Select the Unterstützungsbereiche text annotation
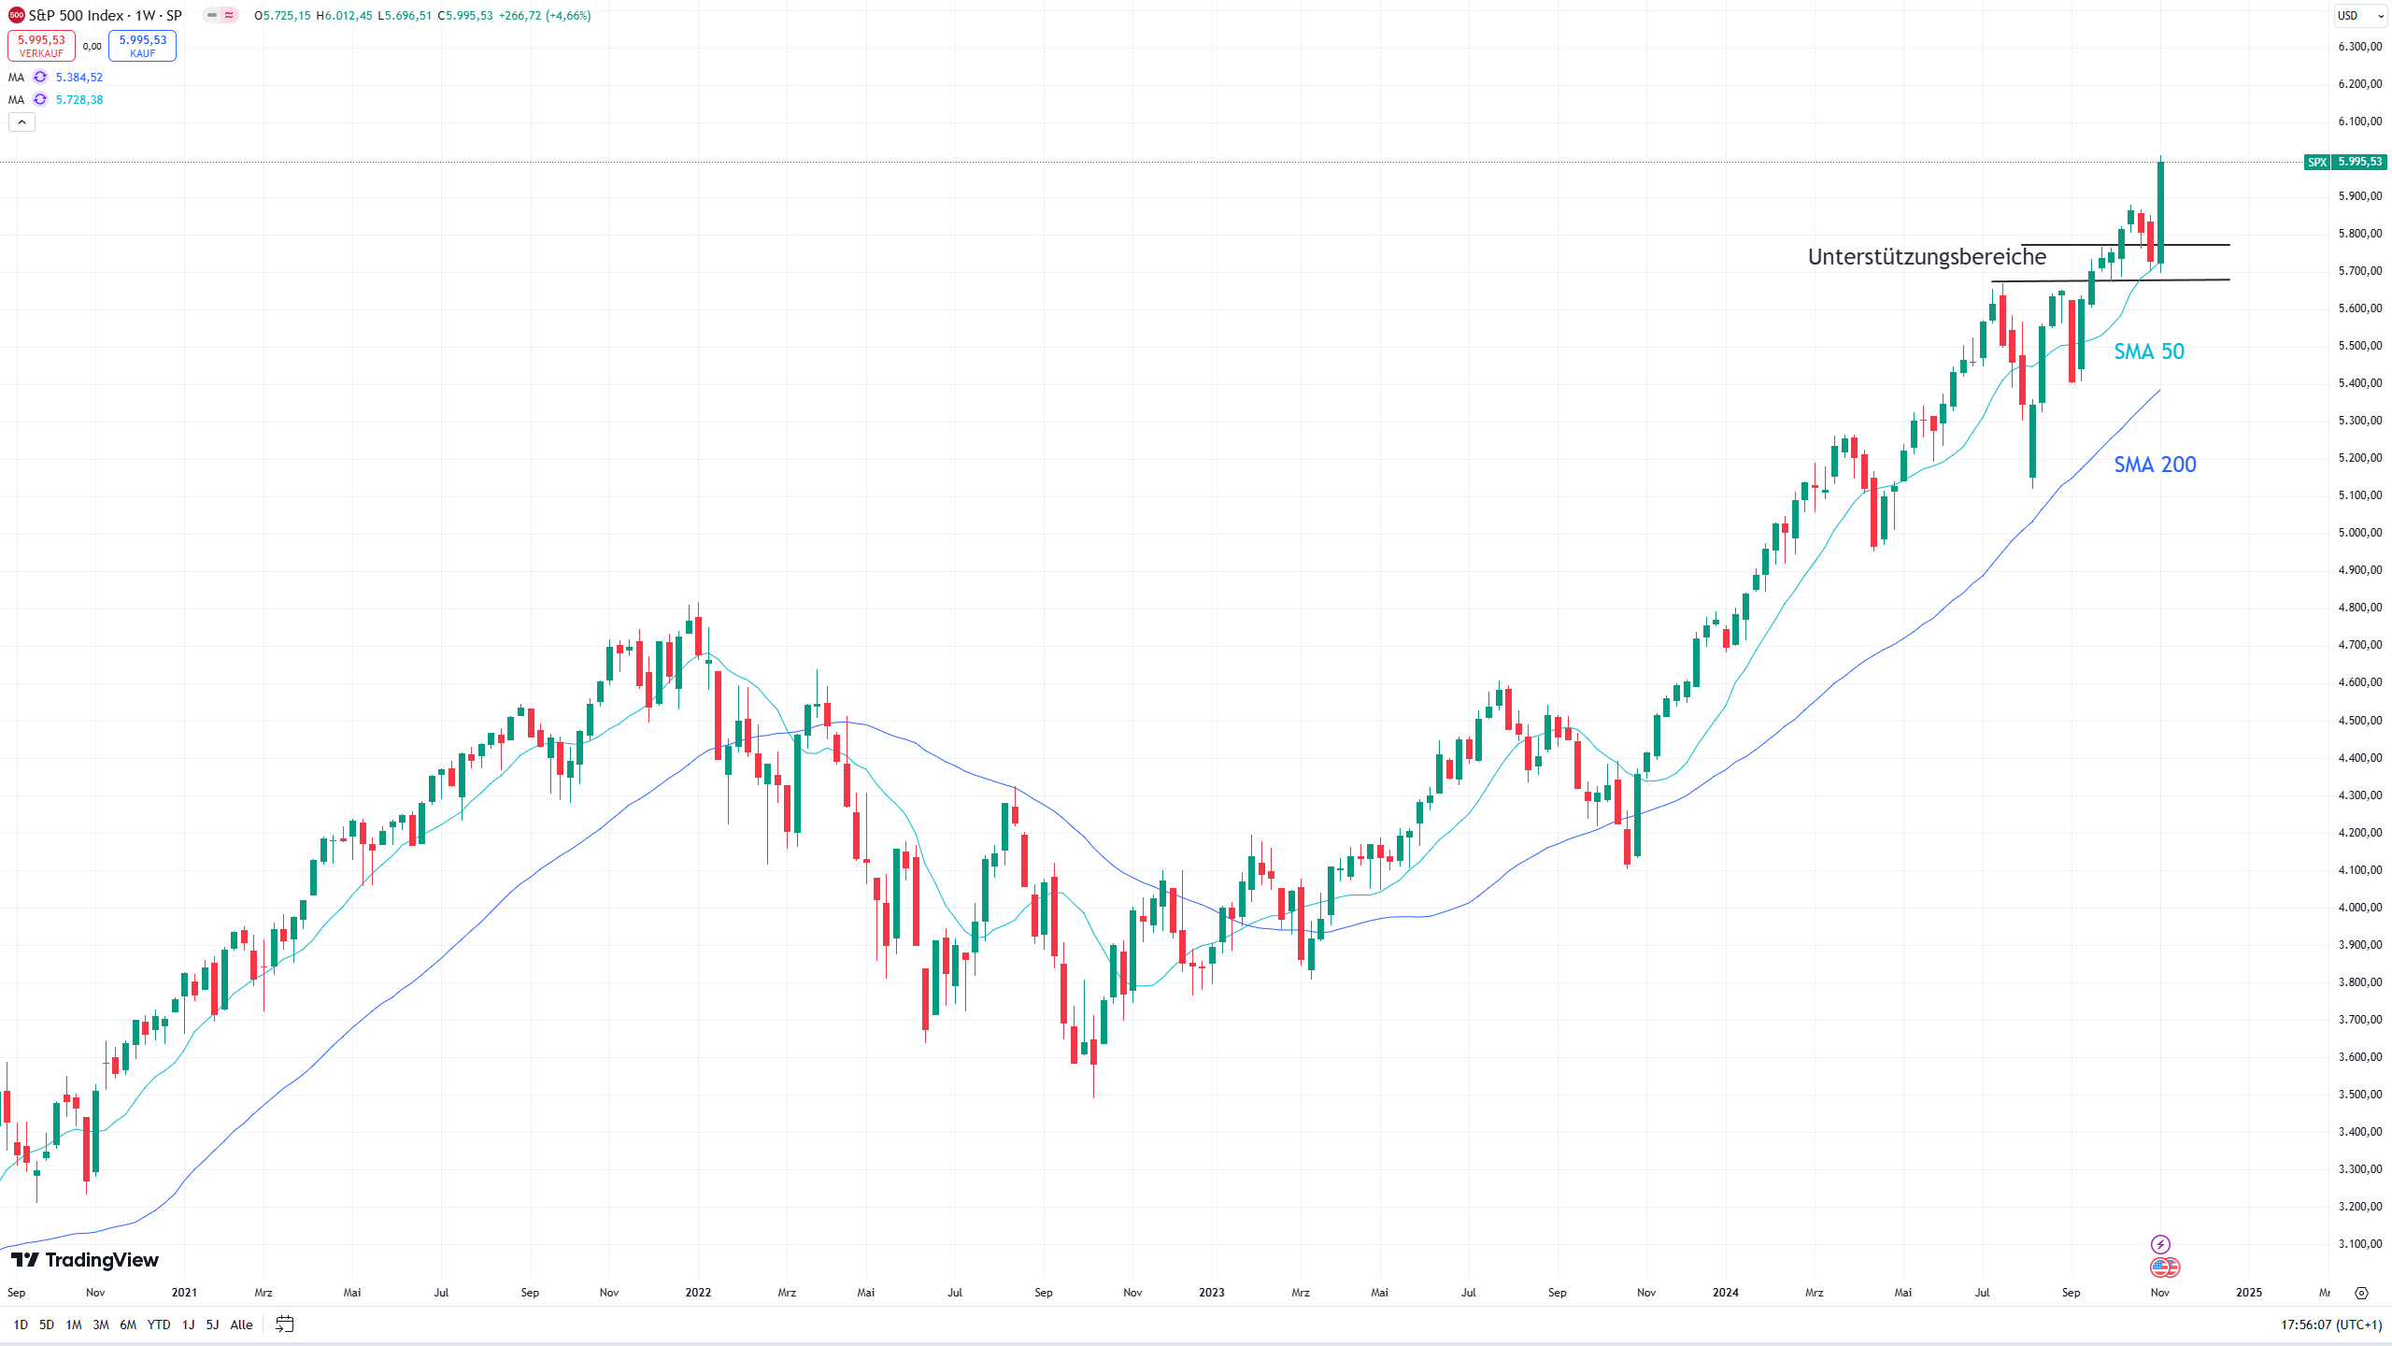This screenshot has height=1346, width=2392. pyautogui.click(x=1927, y=257)
